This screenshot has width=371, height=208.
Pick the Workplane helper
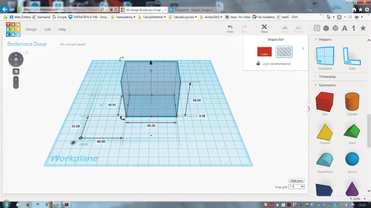pos(325,58)
